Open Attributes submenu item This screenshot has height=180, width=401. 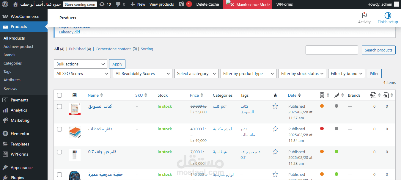point(12,80)
